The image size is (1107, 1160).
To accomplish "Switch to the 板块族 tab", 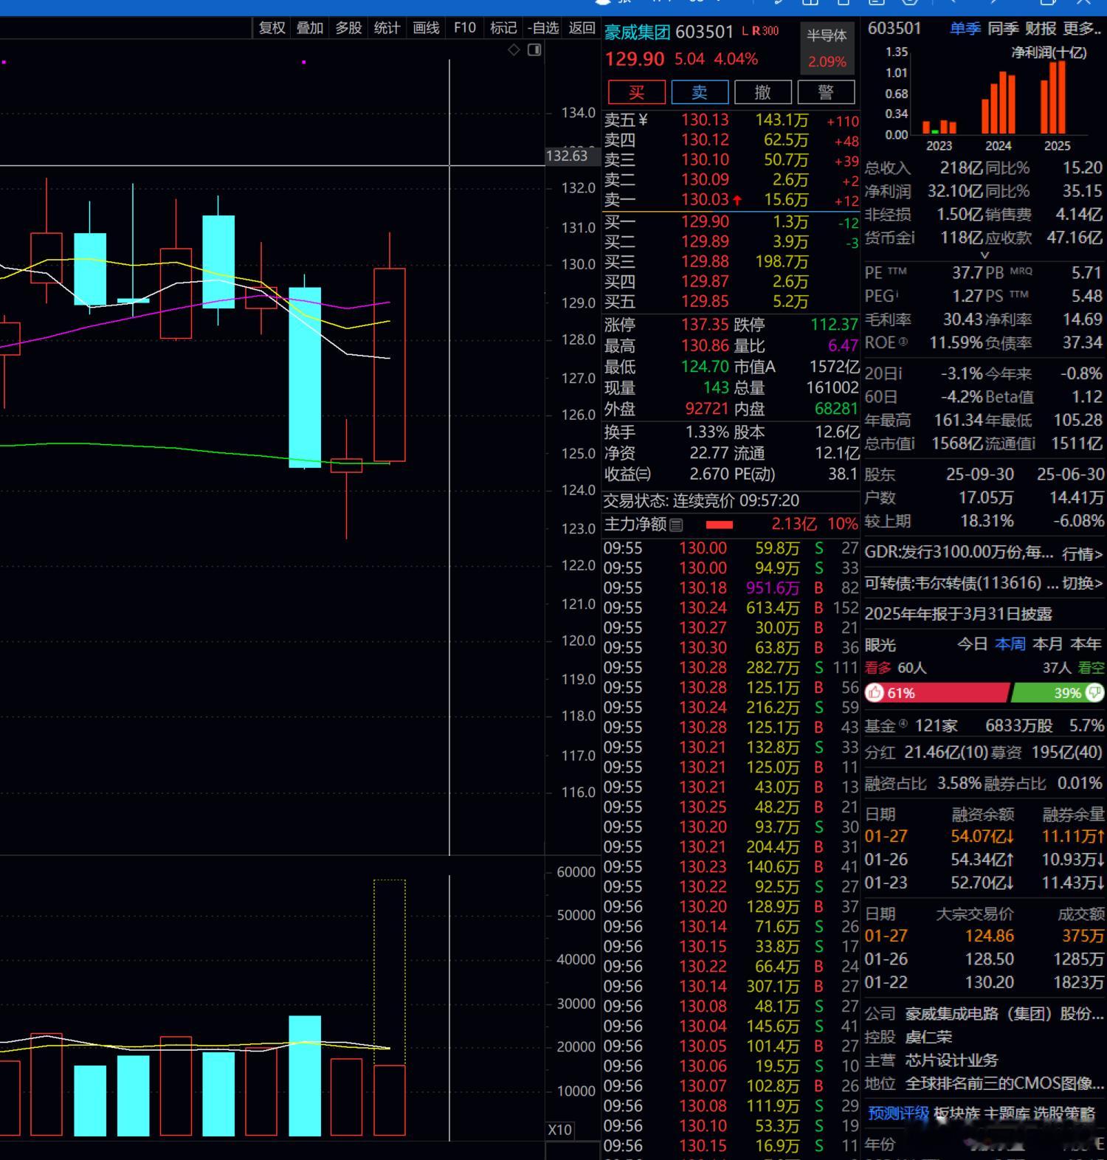I will pos(956,1114).
